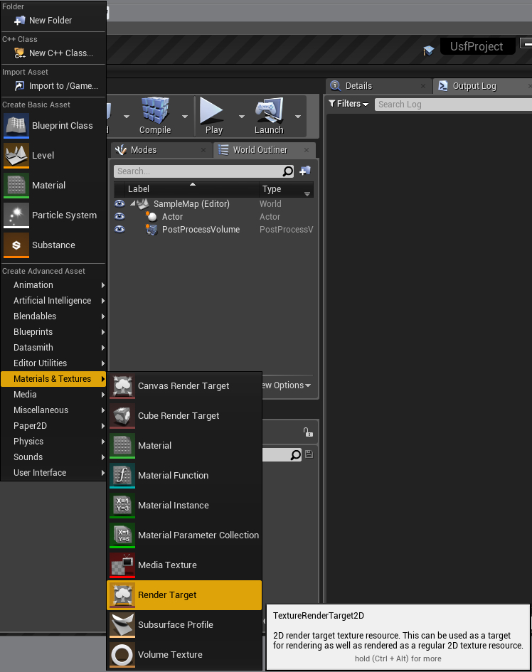Screen dimensions: 532x672
Task: Open the Compile options dropdown arrow
Action: pos(185,117)
